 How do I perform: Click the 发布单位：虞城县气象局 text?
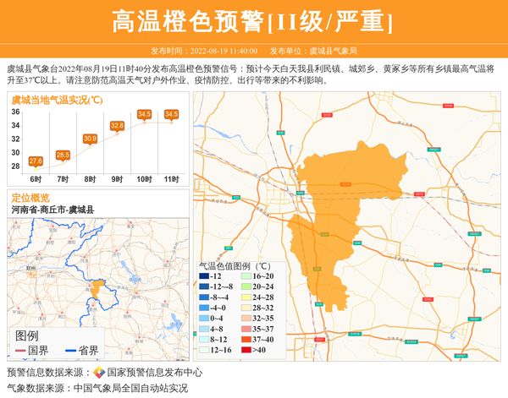[313, 51]
